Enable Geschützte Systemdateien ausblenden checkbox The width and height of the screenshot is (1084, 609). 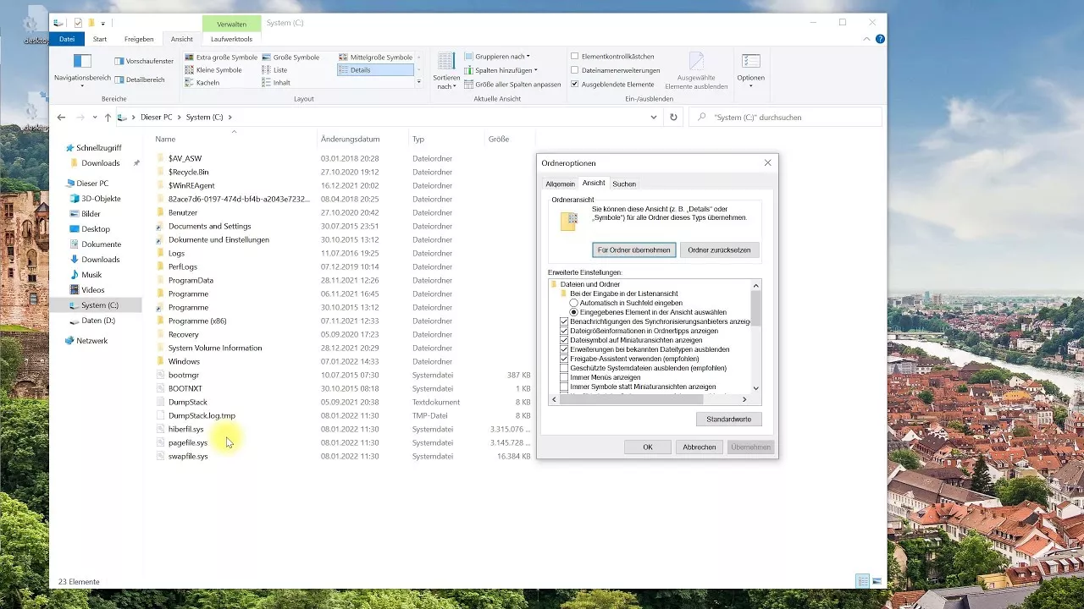pyautogui.click(x=564, y=368)
